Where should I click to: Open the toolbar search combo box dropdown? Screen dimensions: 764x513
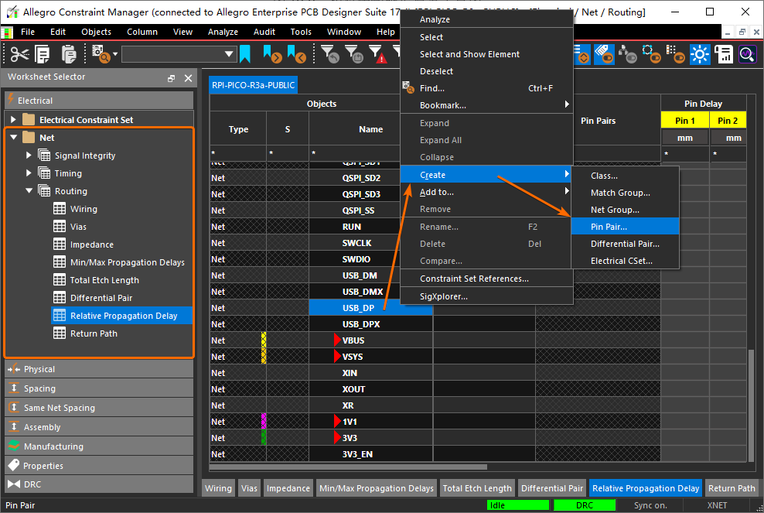229,54
